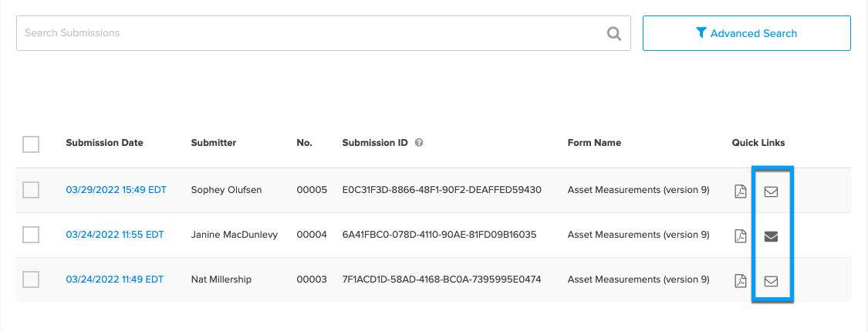Tick the checkbox for Nat Millership's row
Screen dimensions: 868x332
pyautogui.click(x=31, y=279)
